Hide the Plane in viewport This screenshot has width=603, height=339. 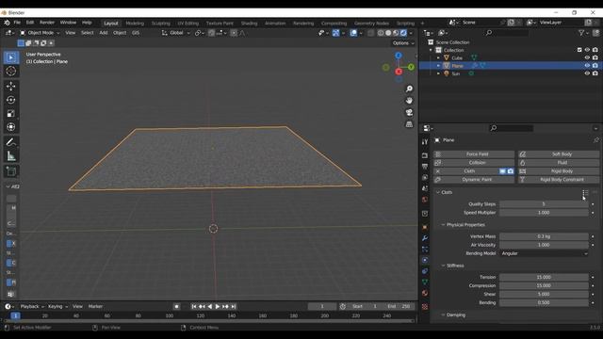(x=587, y=66)
